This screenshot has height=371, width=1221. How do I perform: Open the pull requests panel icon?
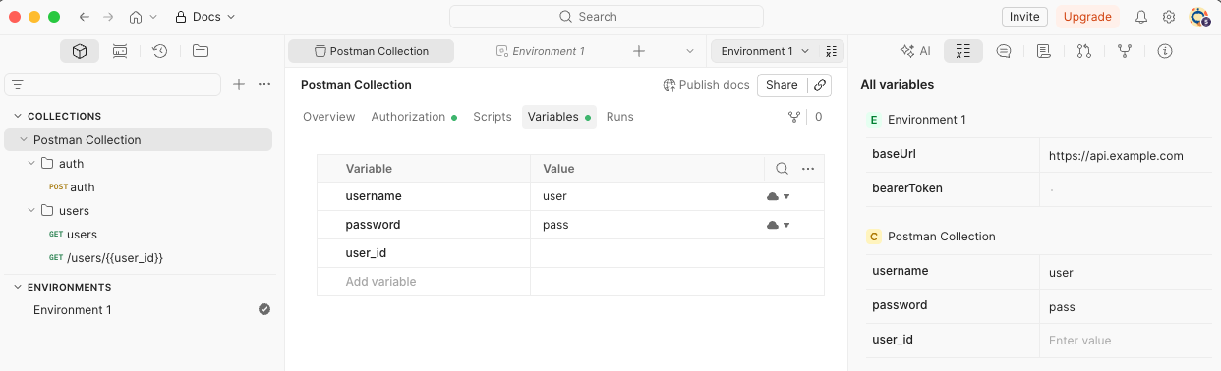tap(1084, 51)
